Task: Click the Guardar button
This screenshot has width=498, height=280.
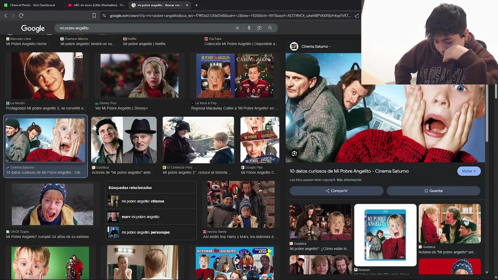Action: pos(433,191)
